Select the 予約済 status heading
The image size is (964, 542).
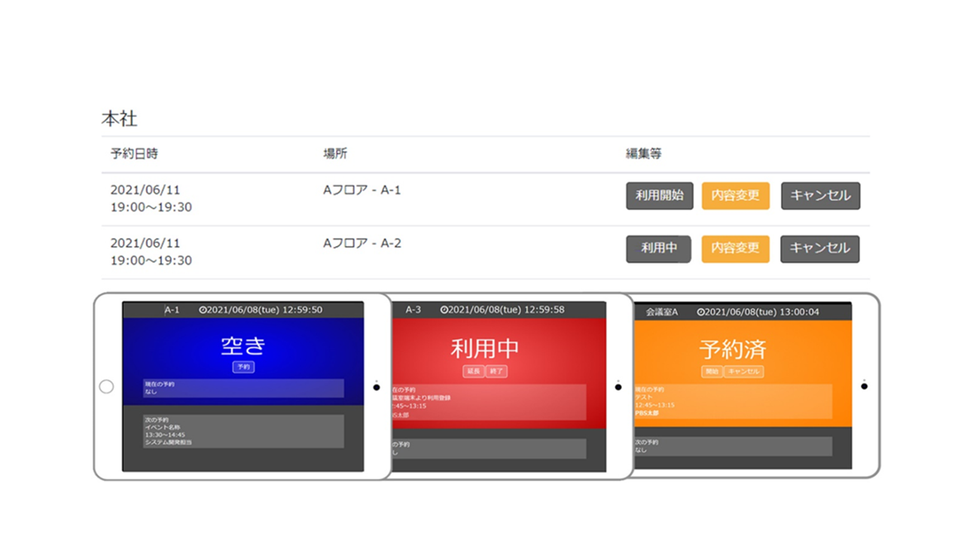733,349
